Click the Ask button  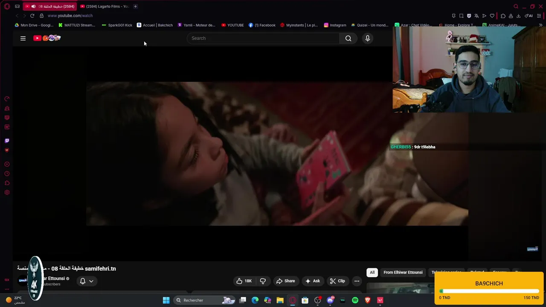[x=312, y=281]
